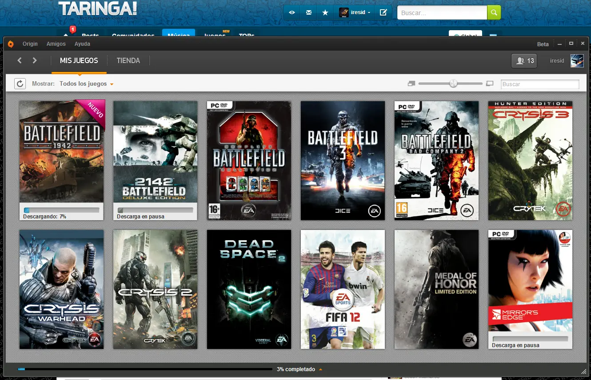Select the Mirror's Edge game cover
Image resolution: width=591 pixels, height=380 pixels.
coord(530,281)
